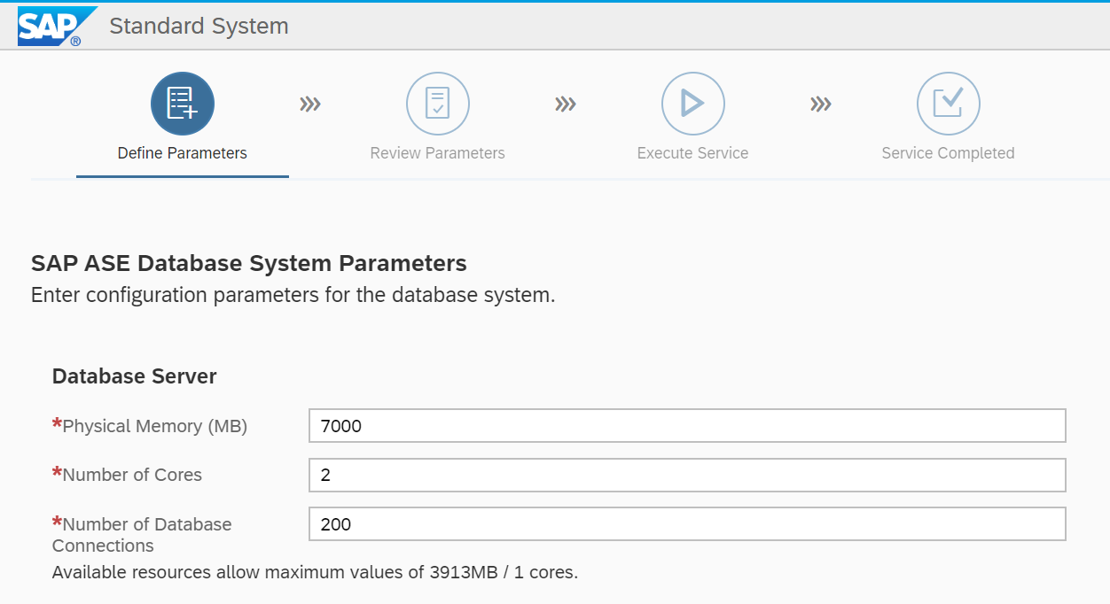This screenshot has width=1110, height=604.
Task: Click chevron arrows after Define Parameters
Action: click(310, 105)
